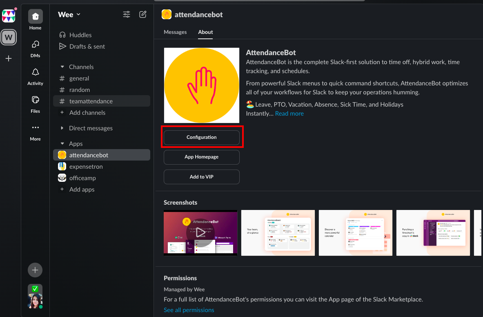Select the expensetron app
483x317 pixels.
[101, 166]
